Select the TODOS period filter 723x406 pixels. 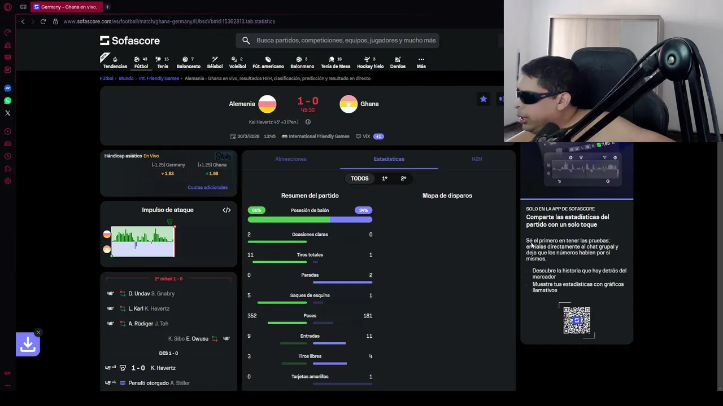click(360, 179)
